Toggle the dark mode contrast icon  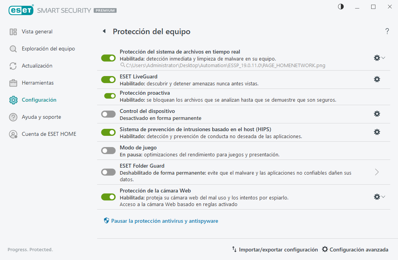340,7
